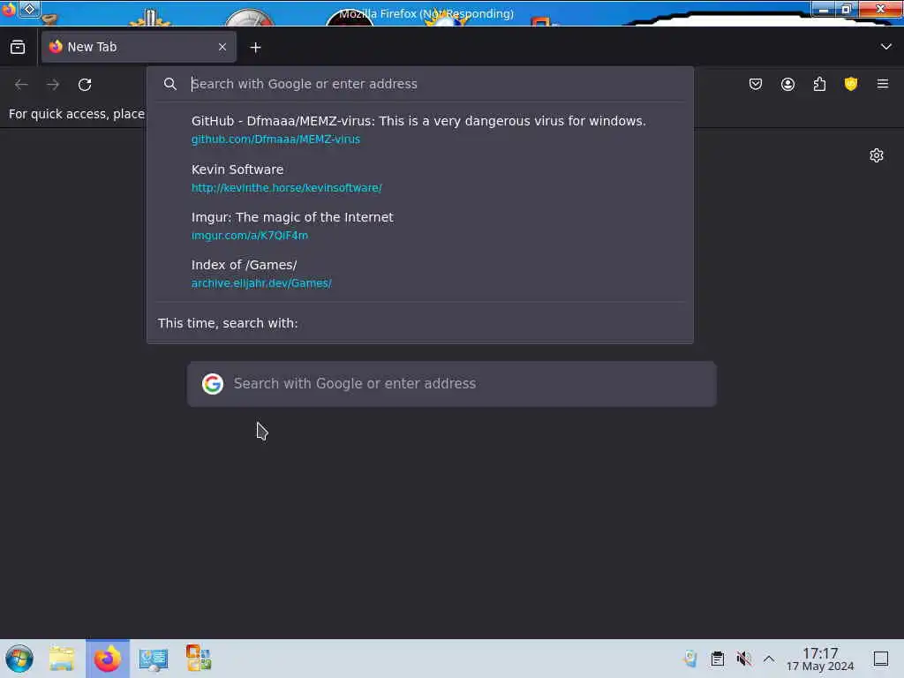Screen dimensions: 904x678
Task: Go forward one page
Action: point(53,84)
